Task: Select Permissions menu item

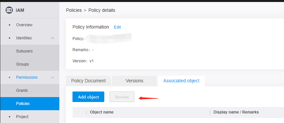Action: tap(27, 77)
